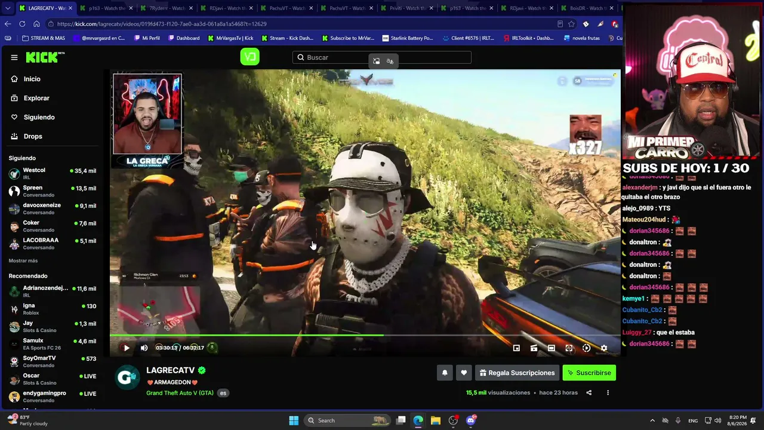Viewport: 764px width, 430px height.
Task: Open video player settings gear
Action: coord(604,348)
